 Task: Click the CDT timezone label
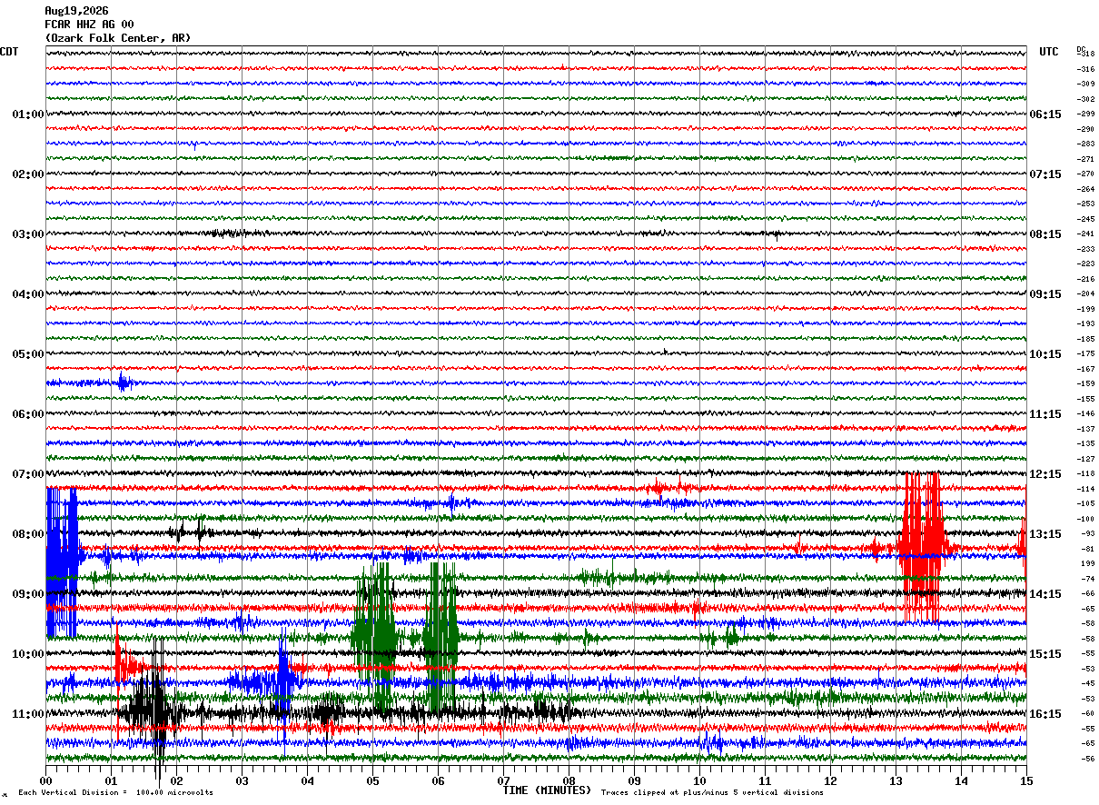(x=9, y=52)
